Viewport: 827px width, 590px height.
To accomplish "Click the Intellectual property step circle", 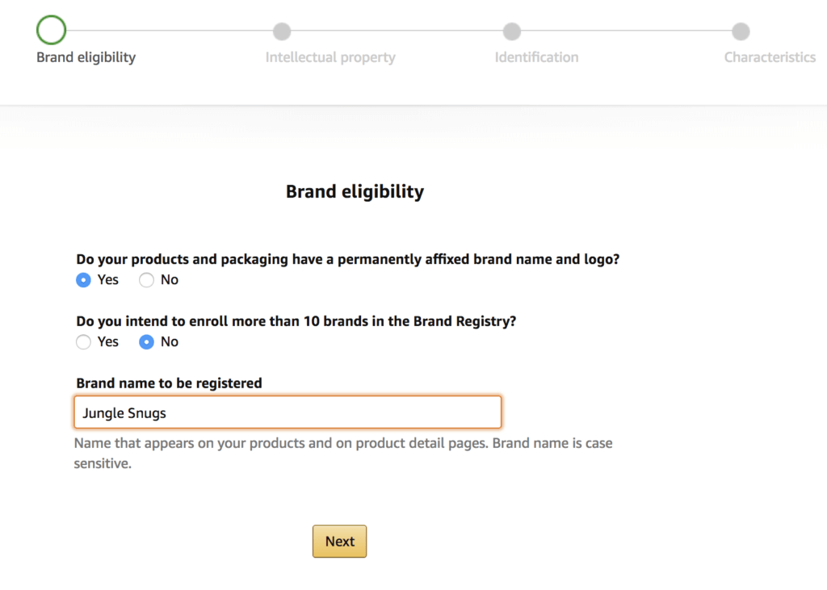I will [x=282, y=31].
